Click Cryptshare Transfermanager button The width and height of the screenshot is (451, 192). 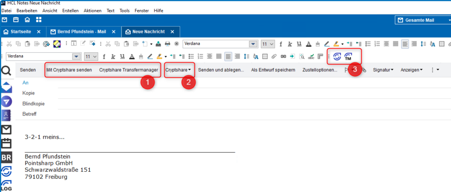[x=129, y=70]
